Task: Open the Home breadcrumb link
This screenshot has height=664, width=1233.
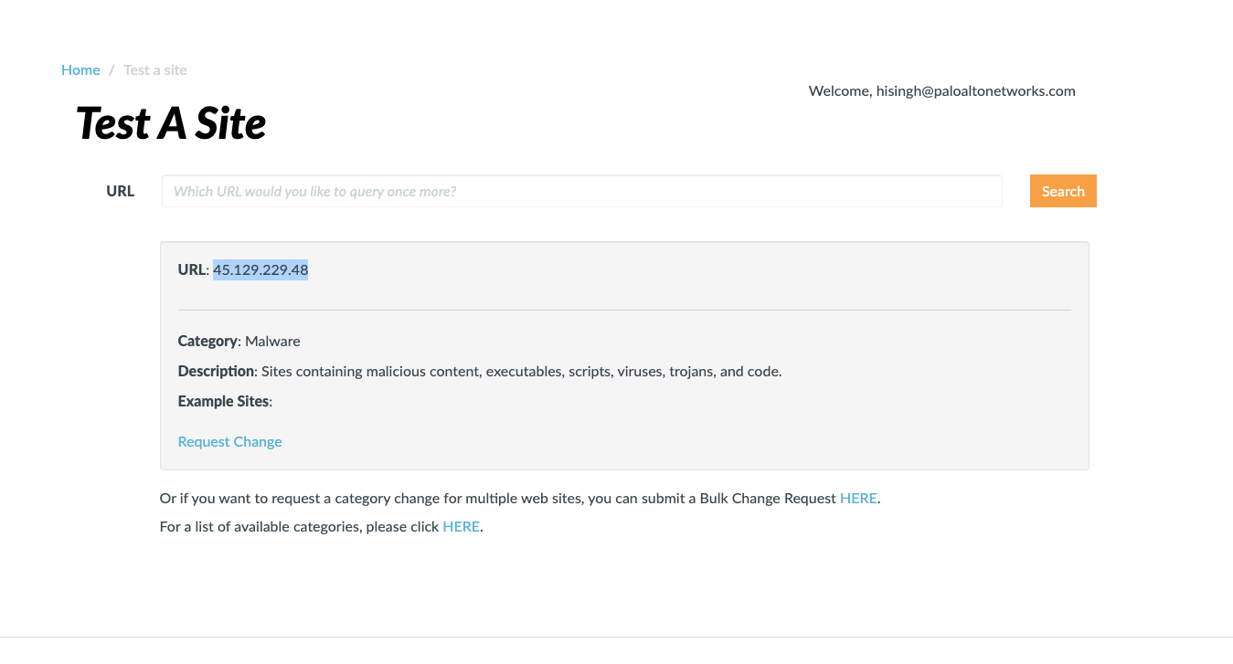Action: click(80, 69)
